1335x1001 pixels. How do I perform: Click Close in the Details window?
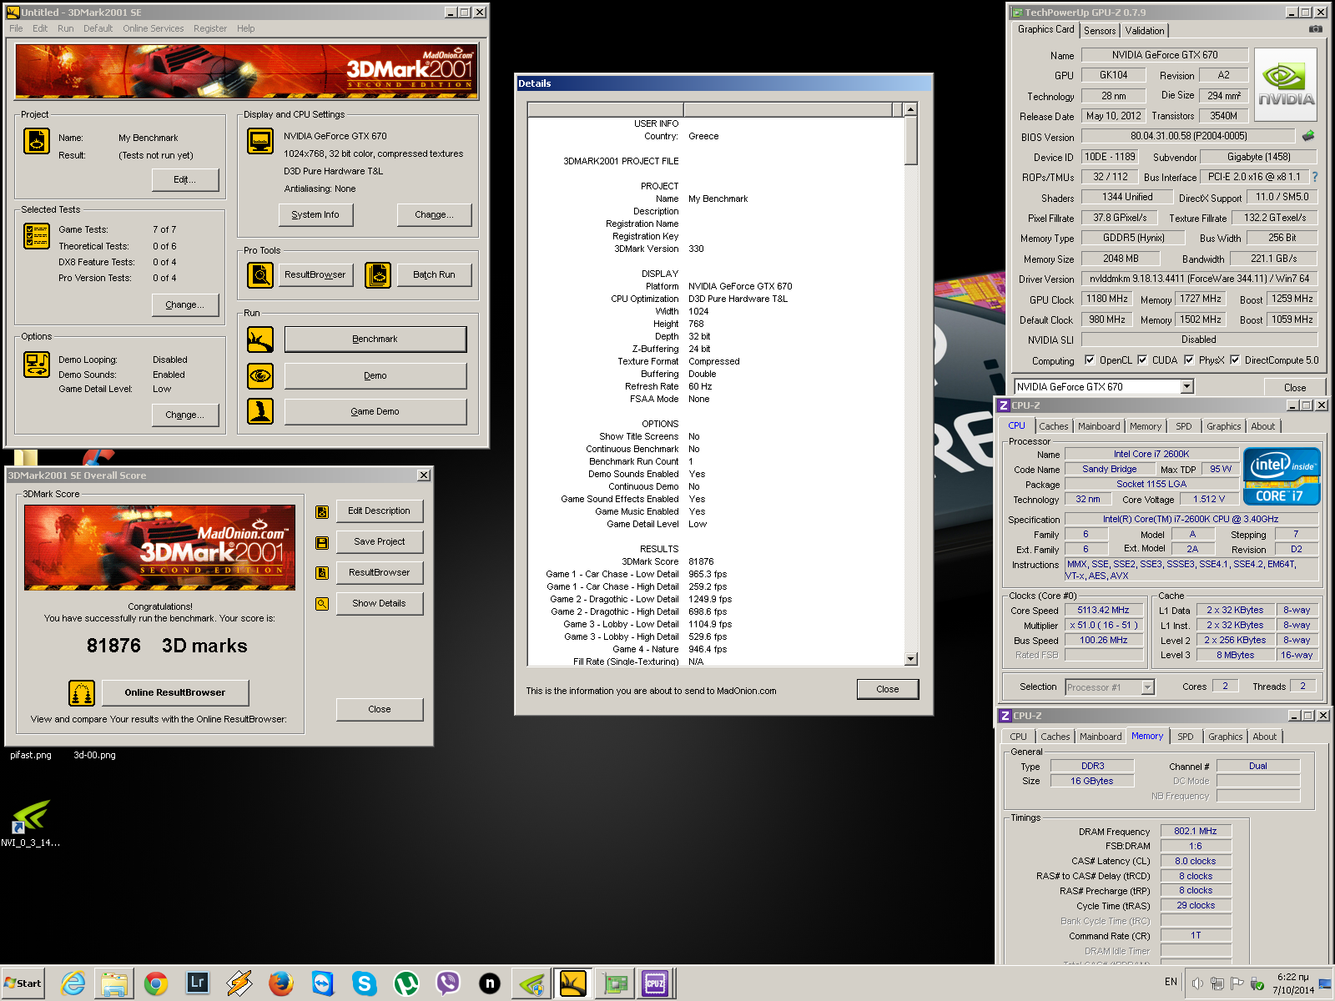pyautogui.click(x=888, y=689)
